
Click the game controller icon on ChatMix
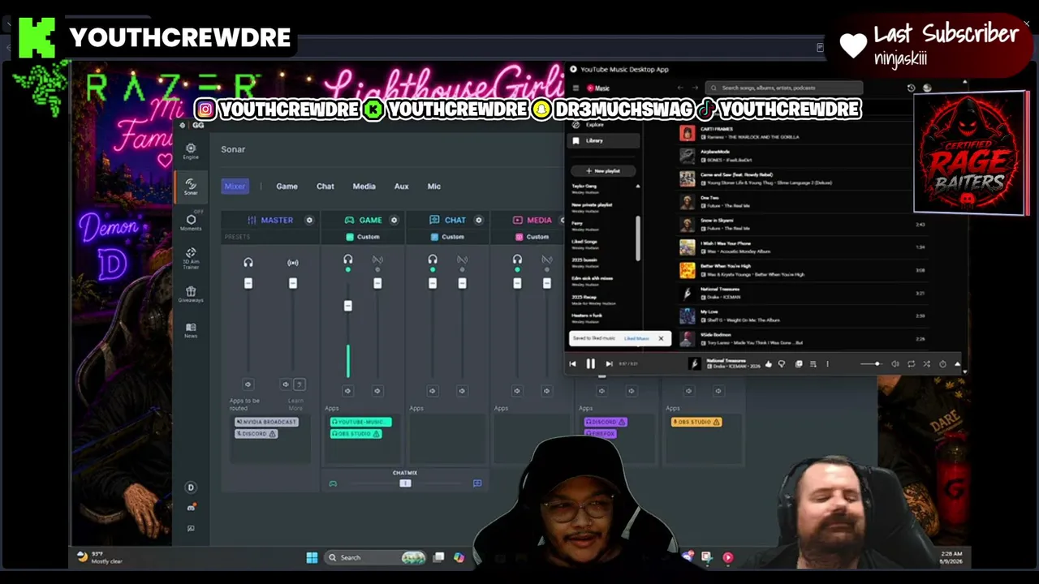(333, 483)
